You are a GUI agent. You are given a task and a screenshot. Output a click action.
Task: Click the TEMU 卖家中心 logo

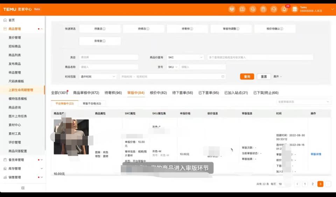(x=17, y=9)
